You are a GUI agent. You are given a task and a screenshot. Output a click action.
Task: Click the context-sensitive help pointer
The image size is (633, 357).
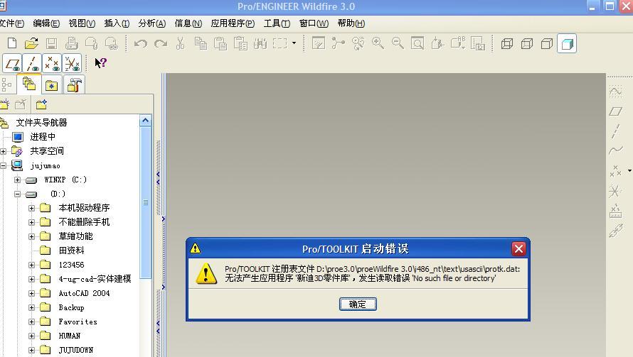tap(100, 63)
